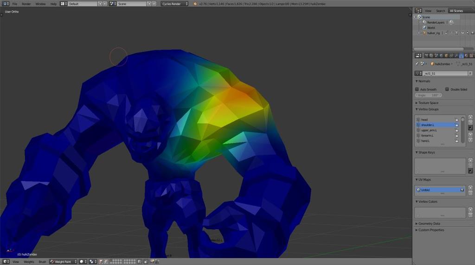Switch to the Render properties tab
The image size is (475, 265).
[x=426, y=56]
